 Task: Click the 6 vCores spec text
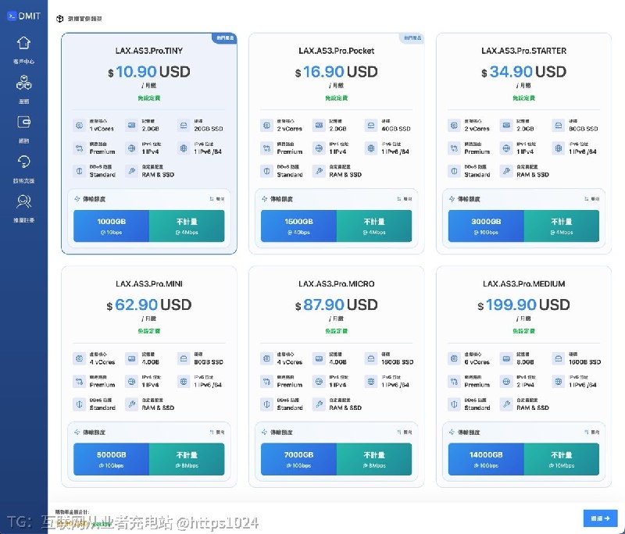pos(477,362)
